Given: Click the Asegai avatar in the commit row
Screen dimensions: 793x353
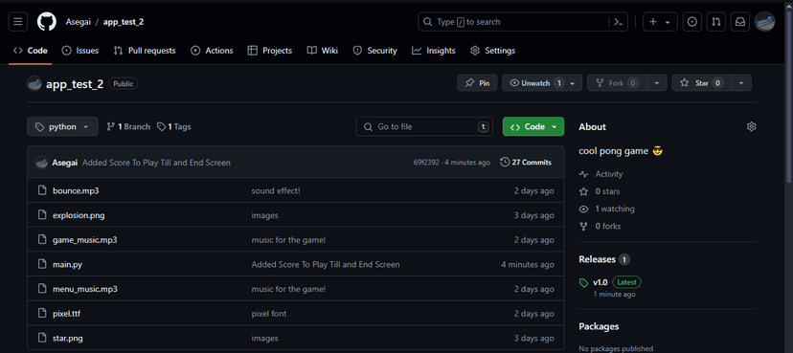Looking at the screenshot, I should (41, 163).
